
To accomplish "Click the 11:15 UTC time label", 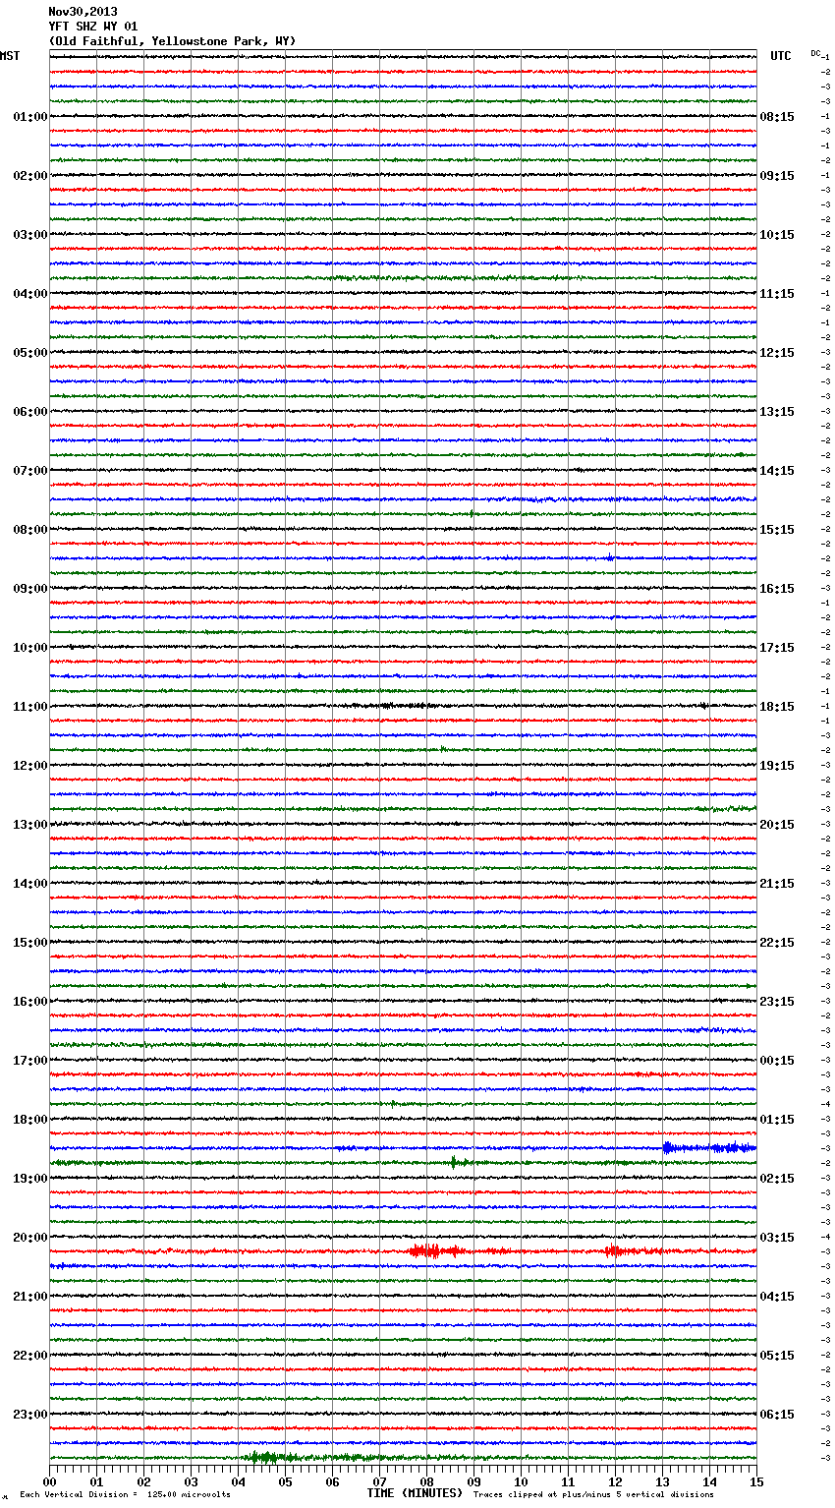I will pos(777,294).
